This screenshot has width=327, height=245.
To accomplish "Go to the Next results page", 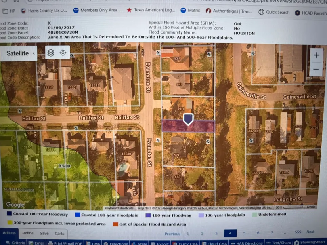I will (310, 232).
